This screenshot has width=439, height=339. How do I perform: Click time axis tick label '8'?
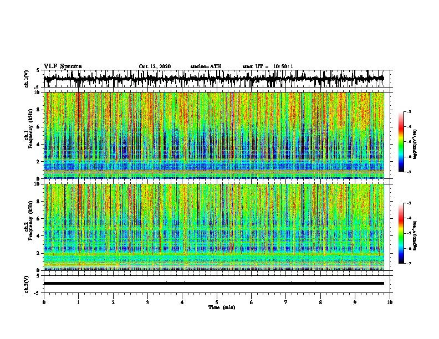pos(320,302)
